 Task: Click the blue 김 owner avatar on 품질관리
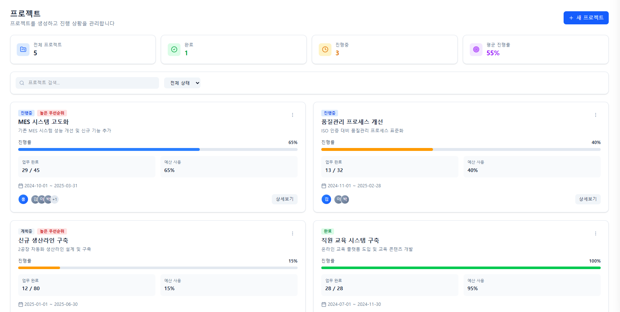click(326, 199)
